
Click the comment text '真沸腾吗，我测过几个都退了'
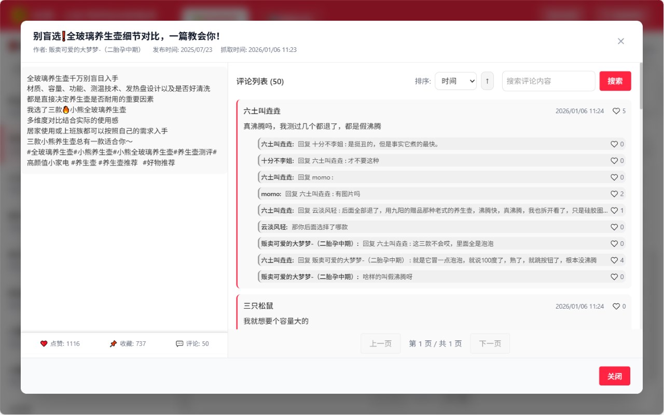(312, 126)
